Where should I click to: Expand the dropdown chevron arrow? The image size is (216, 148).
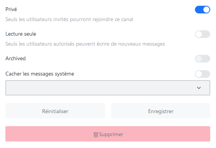point(199,88)
